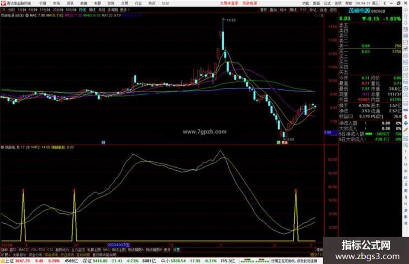Select the MACD indicator tab
Viewport: 409px width, 264px height.
click(23, 250)
